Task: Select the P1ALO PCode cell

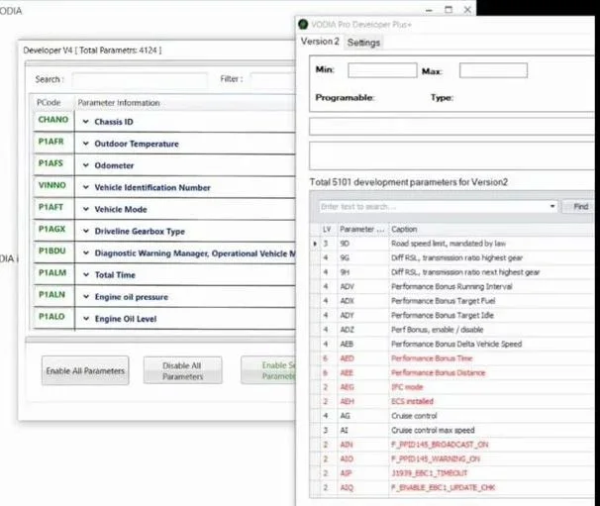Action: click(53, 317)
